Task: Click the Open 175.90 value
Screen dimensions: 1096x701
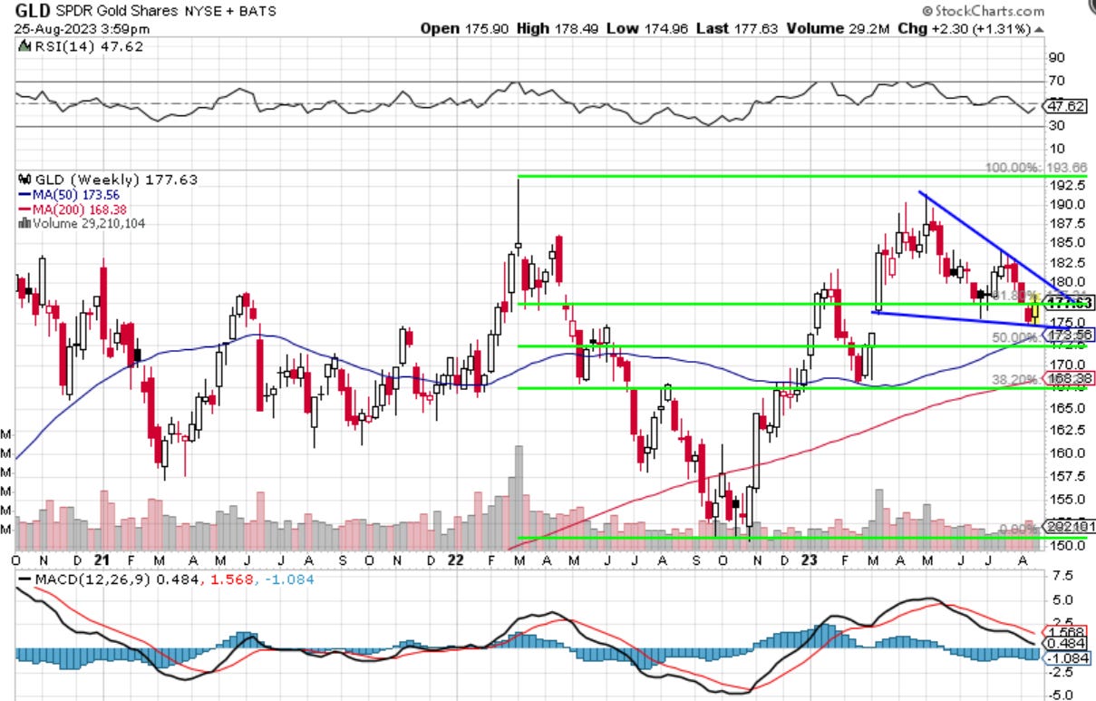Action: (465, 29)
